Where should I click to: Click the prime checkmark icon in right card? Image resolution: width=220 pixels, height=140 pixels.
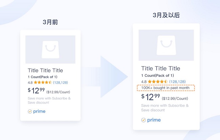pyautogui.click(x=144, y=120)
